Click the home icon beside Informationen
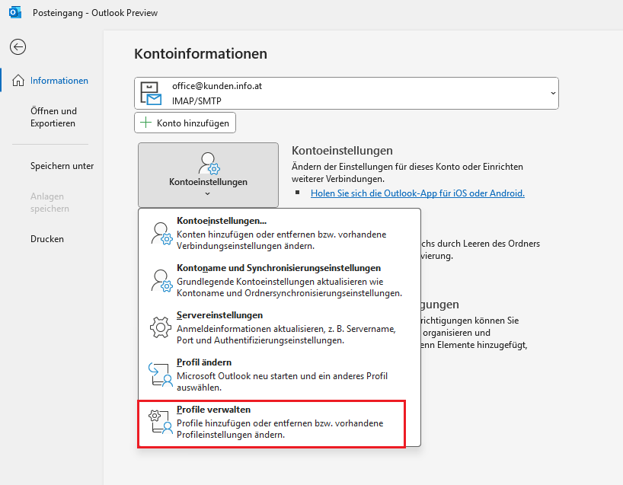 click(x=18, y=81)
